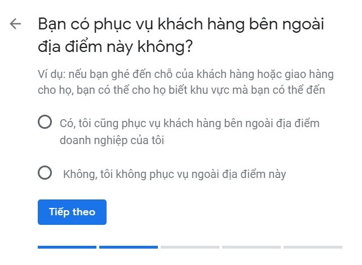Image resolution: width=362 pixels, height=265 pixels.
Task: Click the second blue progress segment
Action: click(x=128, y=247)
